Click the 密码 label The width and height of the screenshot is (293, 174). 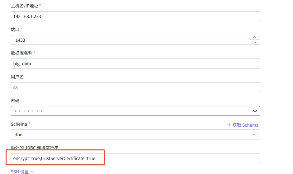coord(15,101)
